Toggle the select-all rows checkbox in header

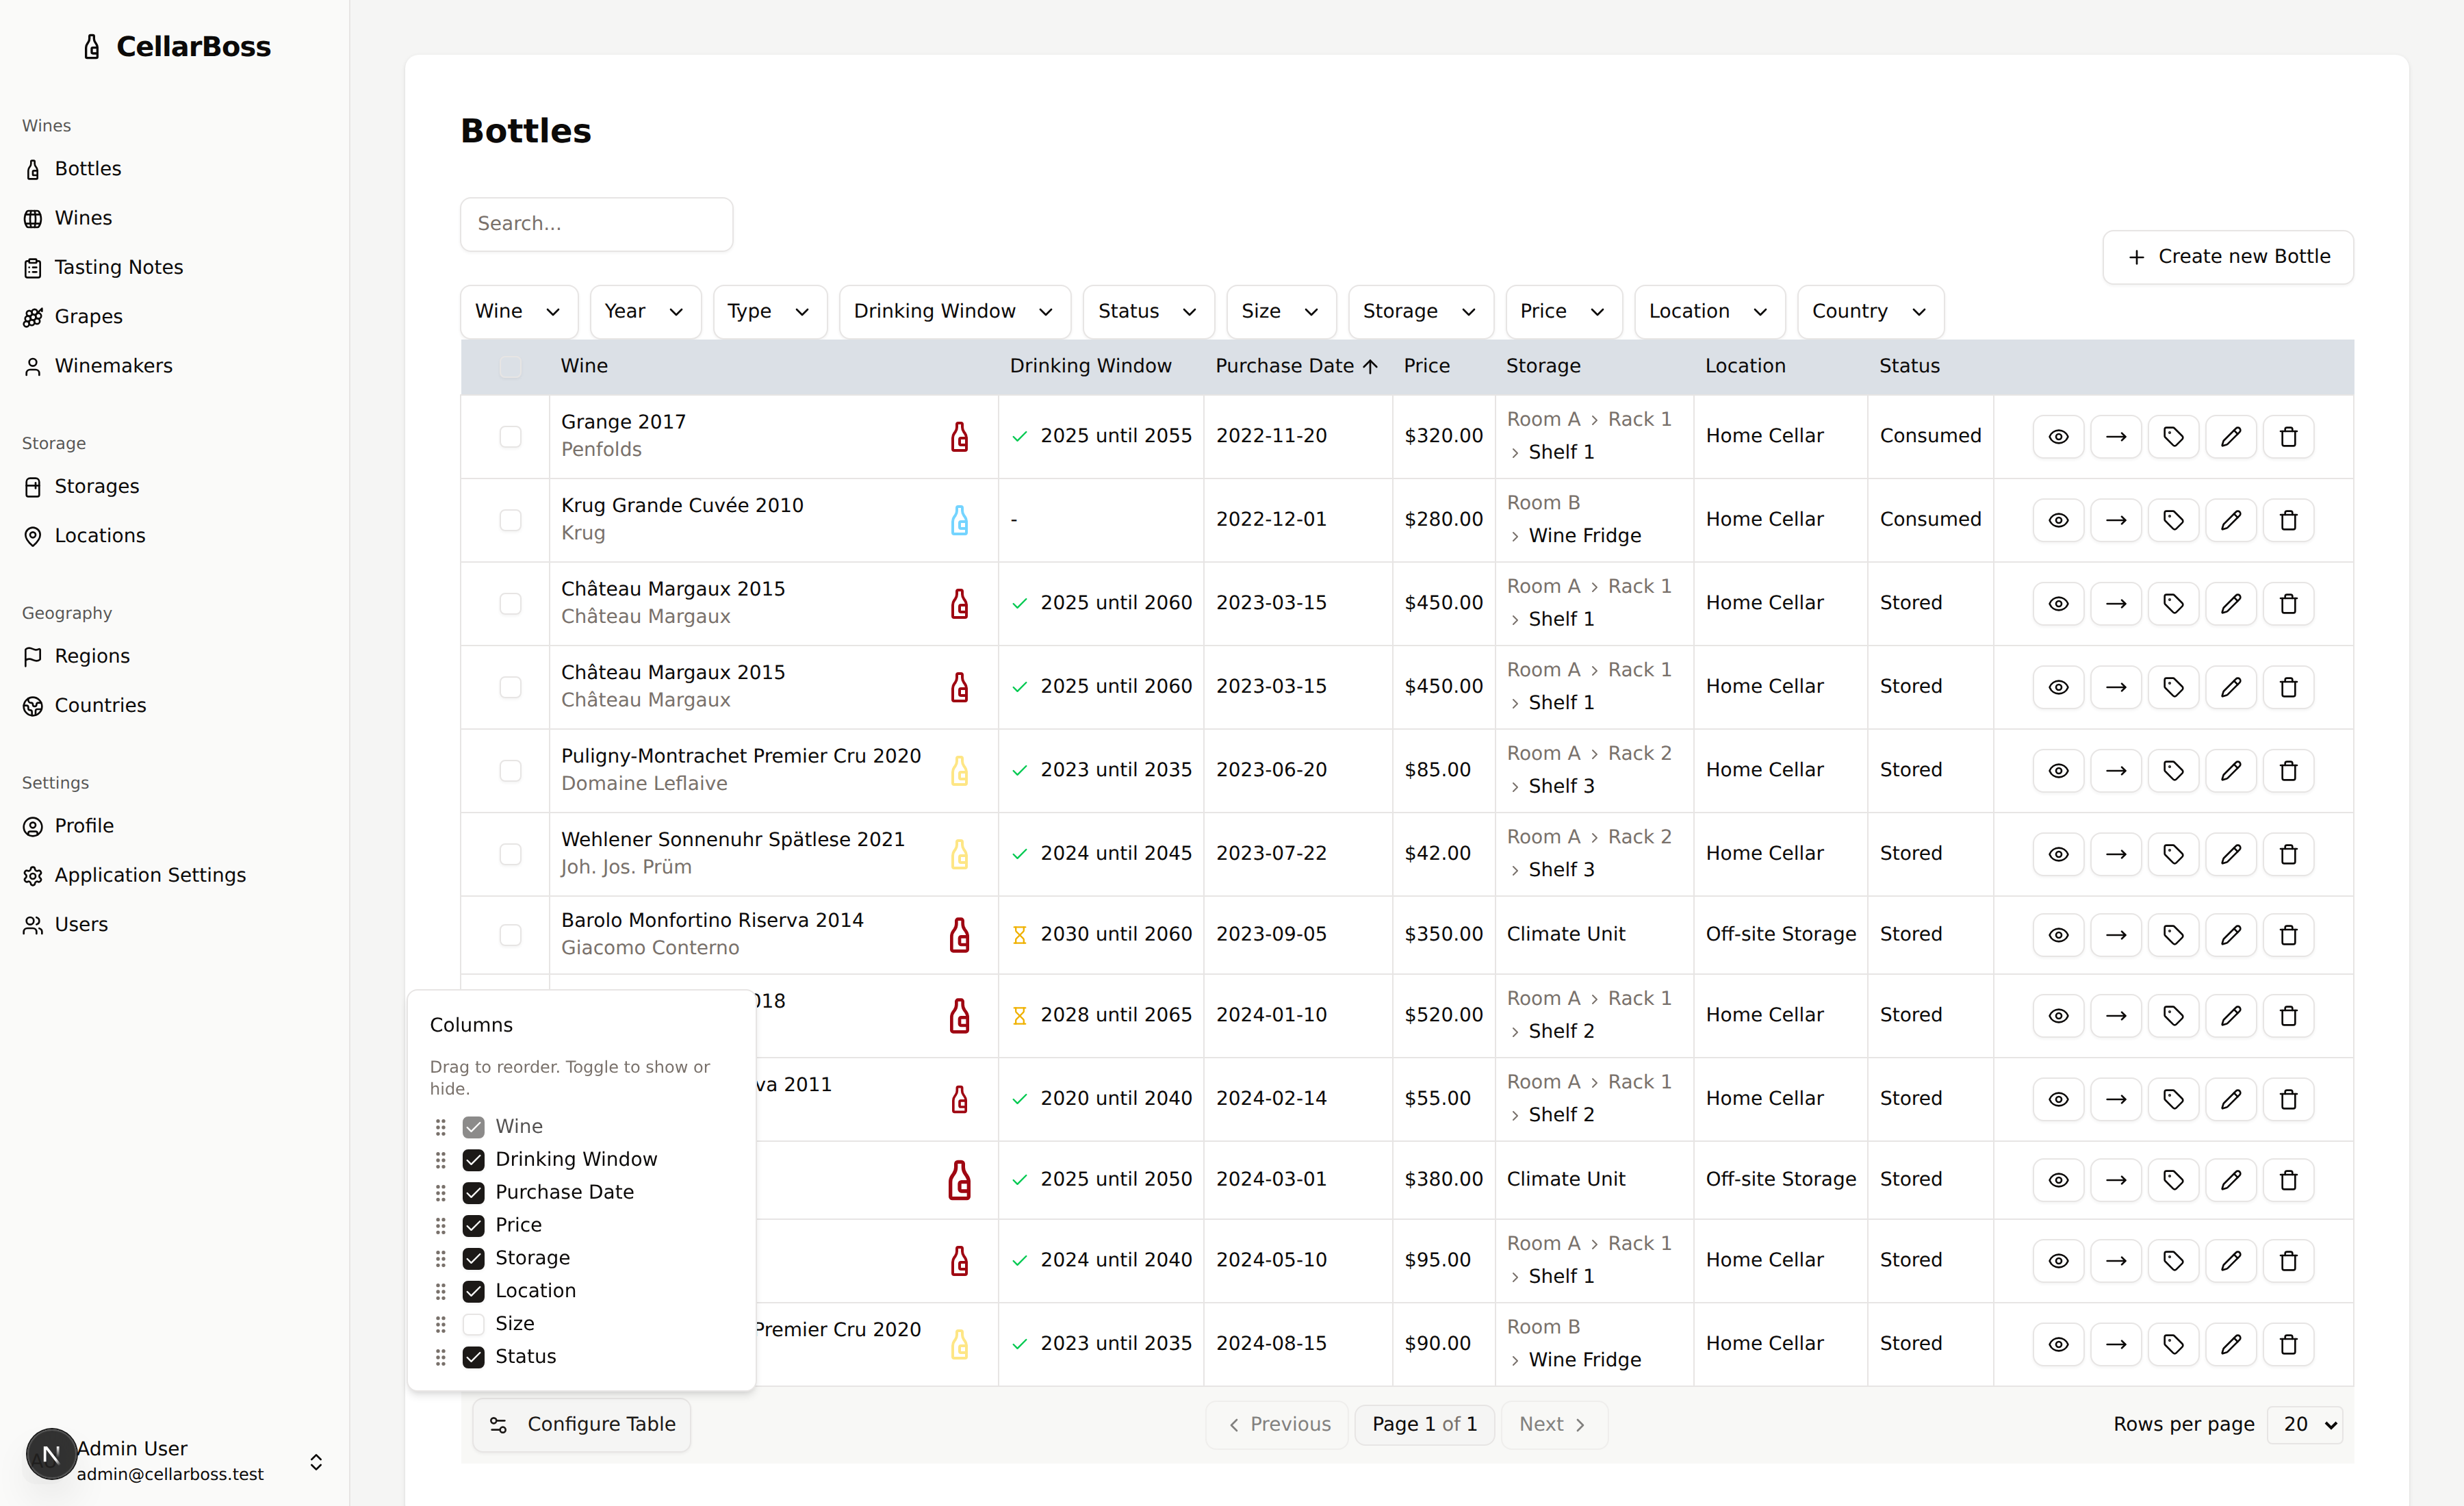tap(510, 366)
